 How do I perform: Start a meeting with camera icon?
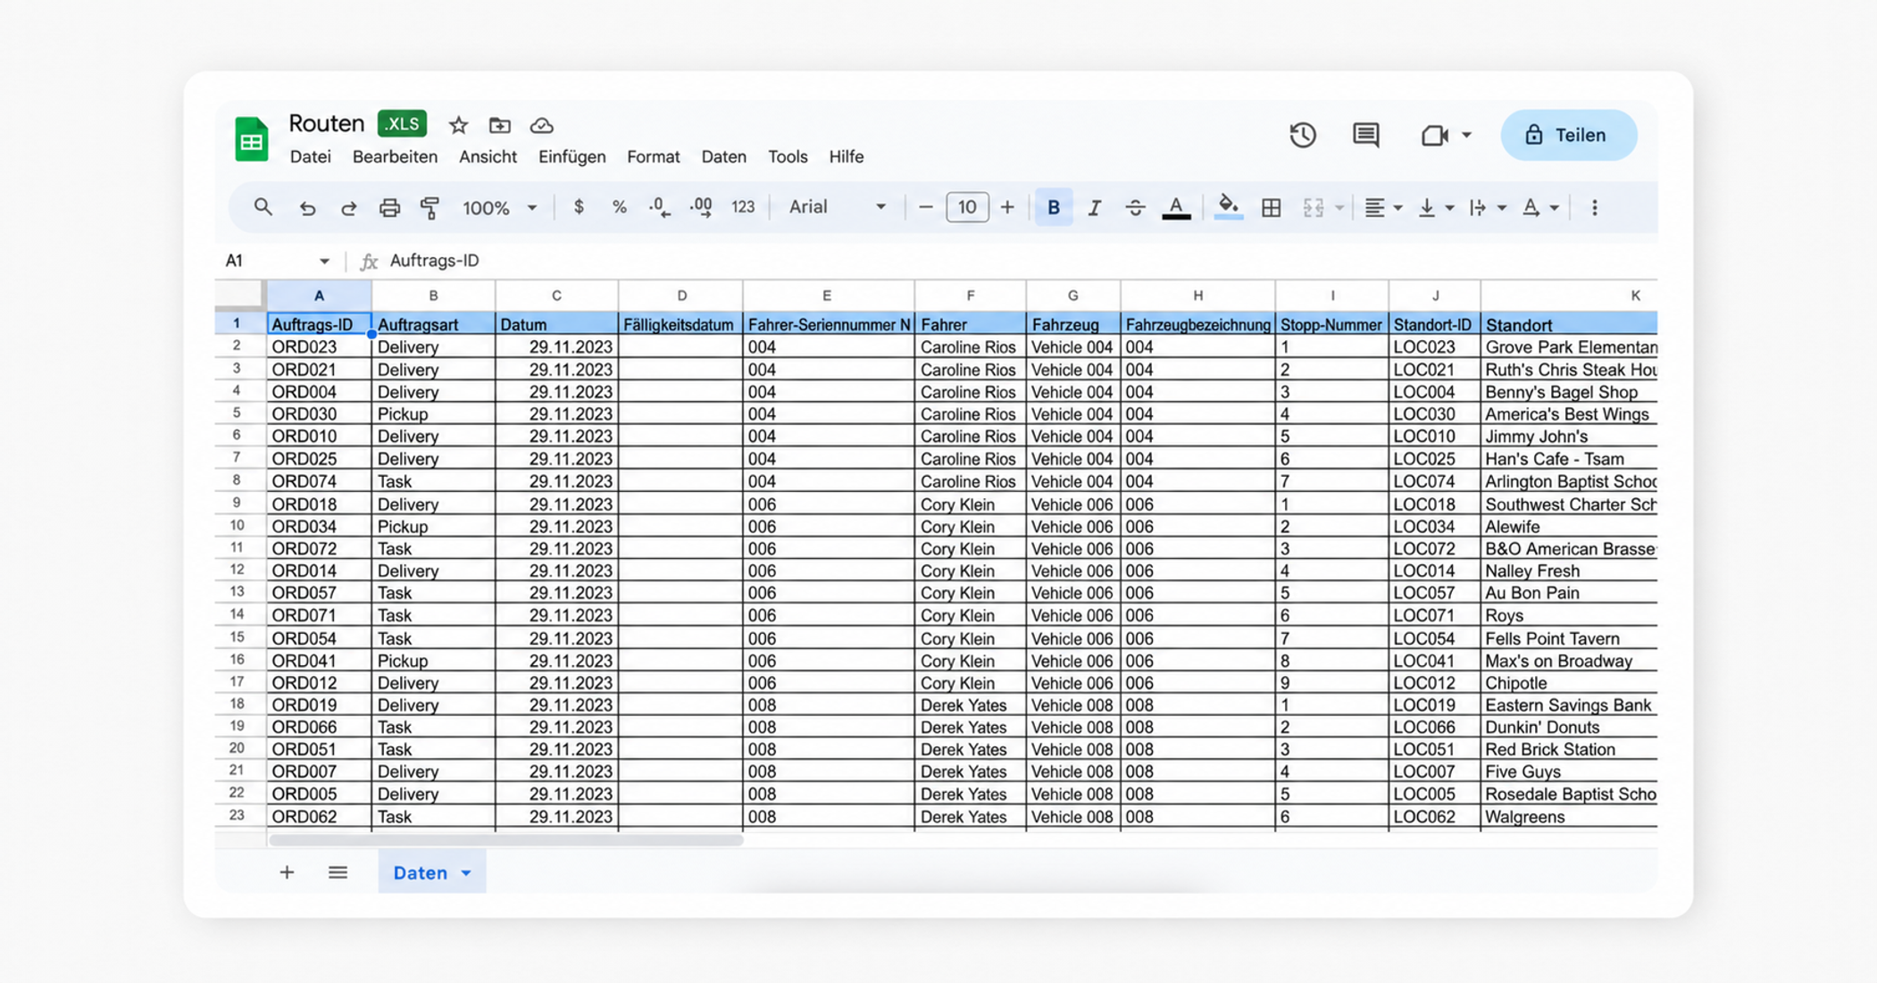tap(1434, 135)
